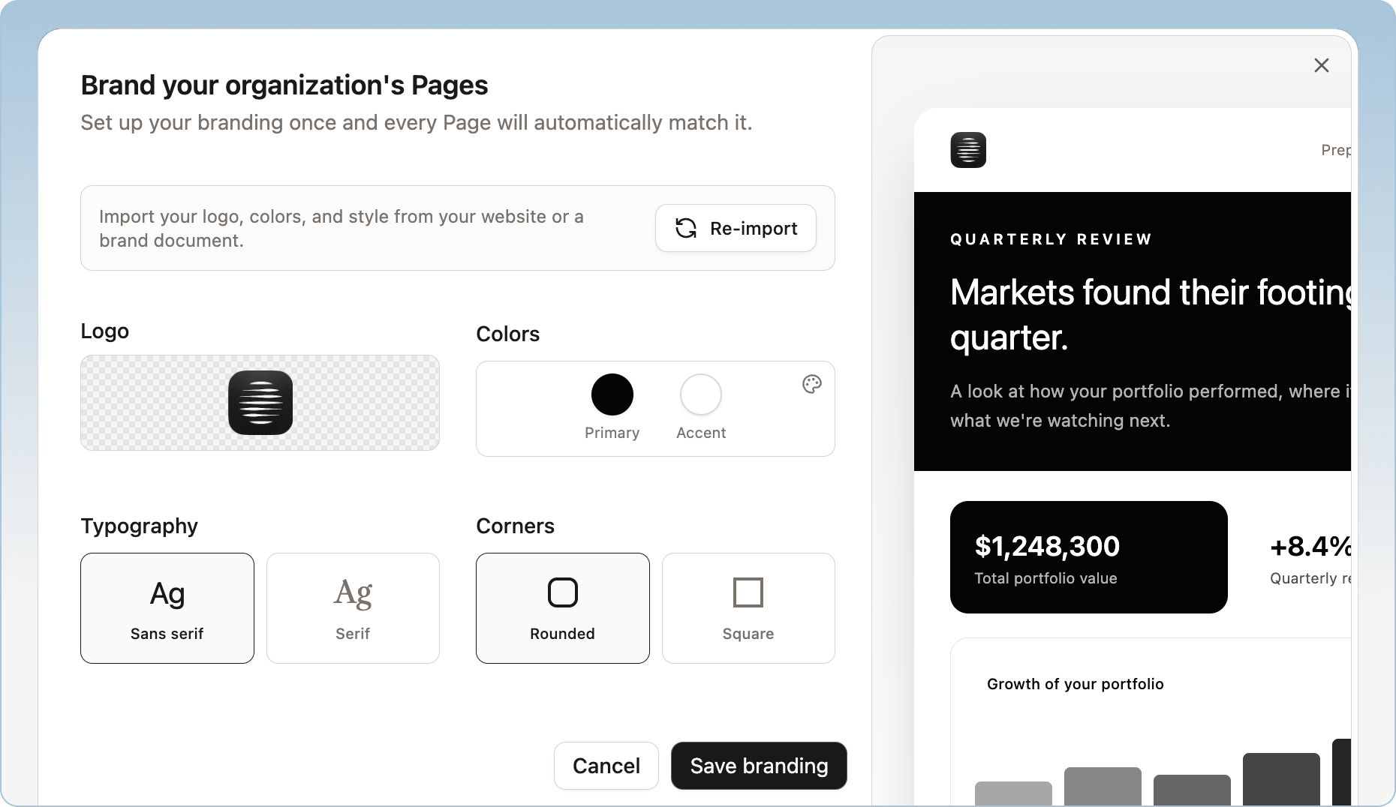This screenshot has width=1396, height=807.
Task: Click the 'Typography' section label
Action: (x=140, y=526)
